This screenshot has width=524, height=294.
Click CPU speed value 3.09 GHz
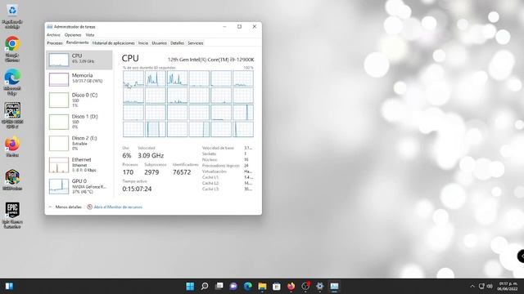151,156
